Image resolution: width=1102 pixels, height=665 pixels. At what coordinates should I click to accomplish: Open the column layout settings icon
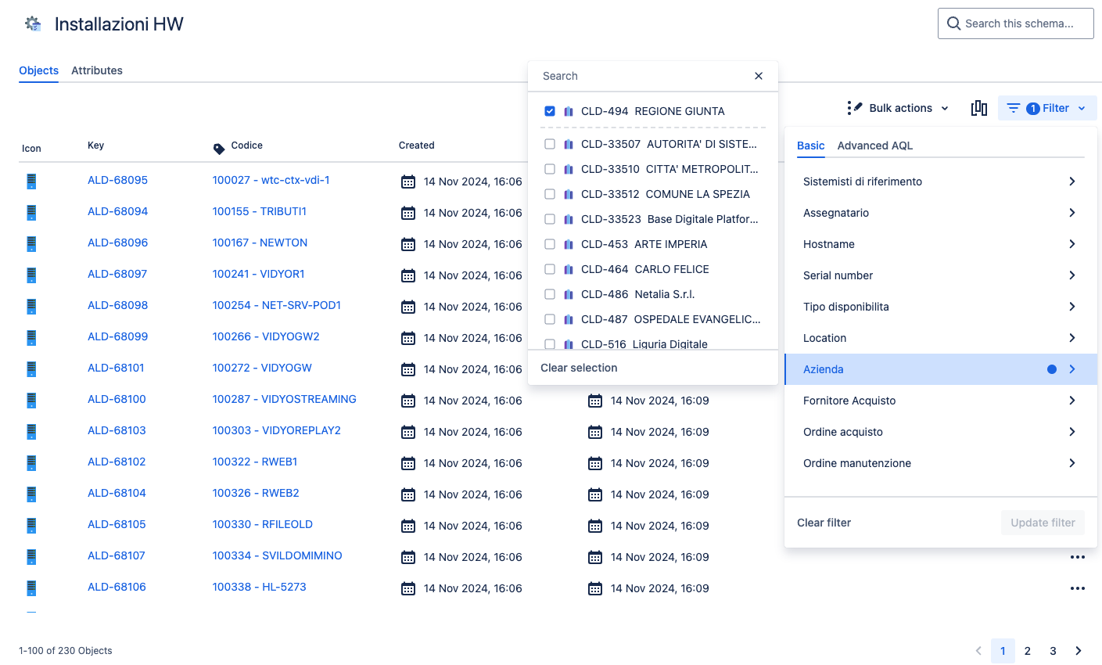979,108
